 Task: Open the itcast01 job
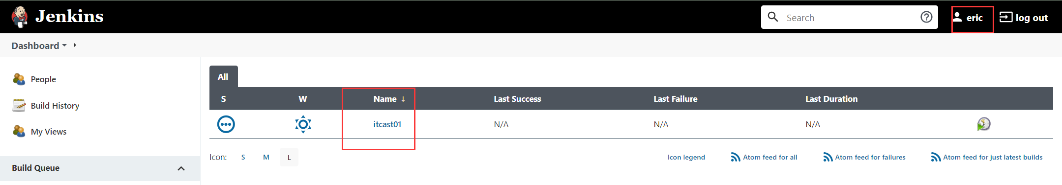[x=387, y=124]
